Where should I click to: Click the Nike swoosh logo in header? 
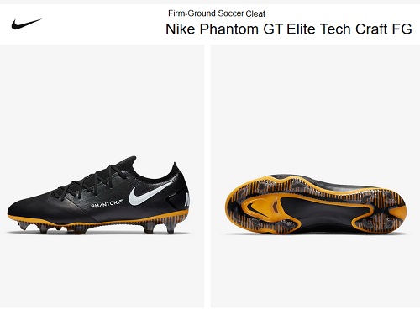tap(26, 24)
